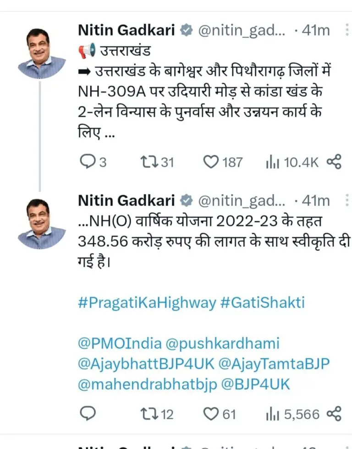
Task: View analytics of tweet with 10.4K views
Action: tap(273, 162)
